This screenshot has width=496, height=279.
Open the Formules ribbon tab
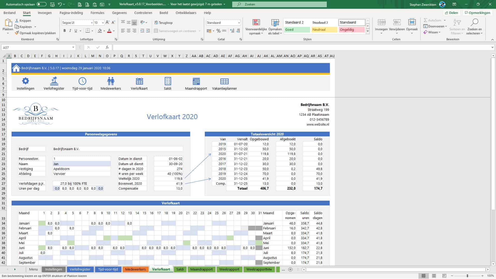coord(97,13)
